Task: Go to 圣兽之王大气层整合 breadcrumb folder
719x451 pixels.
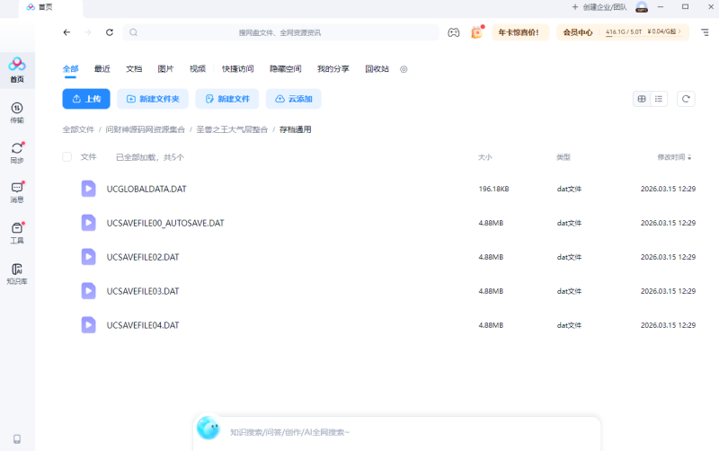Action: (232, 129)
